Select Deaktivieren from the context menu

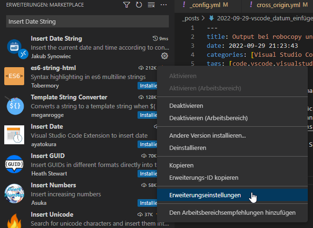tap(186, 106)
